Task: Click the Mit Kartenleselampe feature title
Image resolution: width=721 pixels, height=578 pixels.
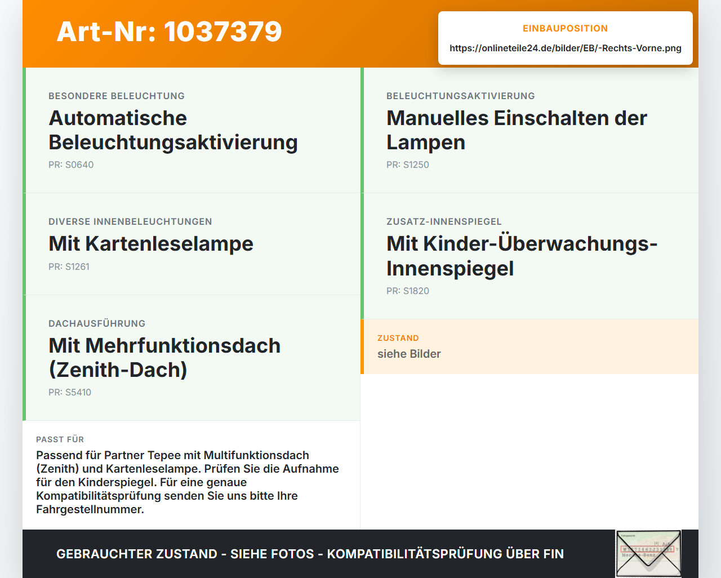Action: click(151, 244)
